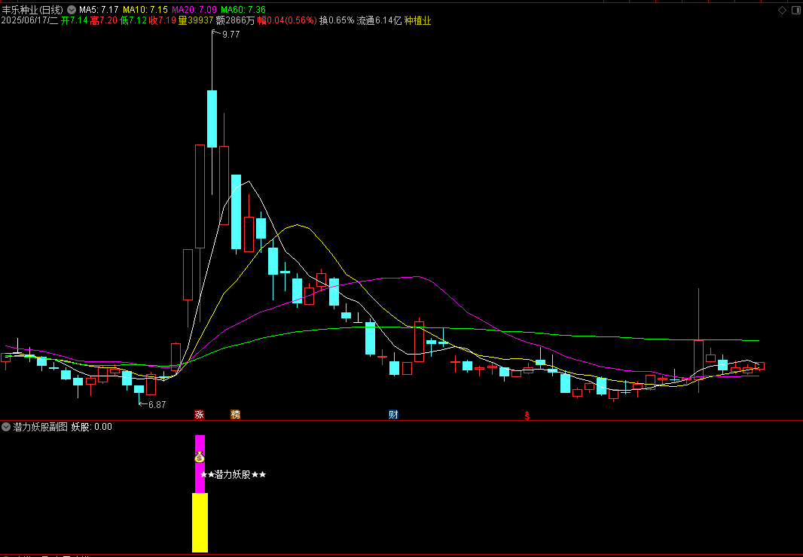The height and width of the screenshot is (557, 803).
Task: Click the yellow signal bar in indicator
Action: click(200, 522)
